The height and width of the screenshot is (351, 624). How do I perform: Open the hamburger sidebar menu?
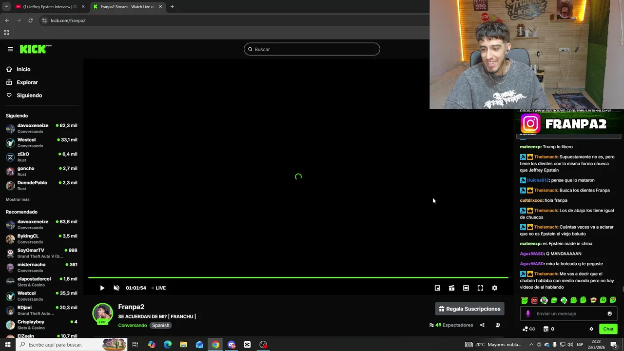click(x=10, y=49)
